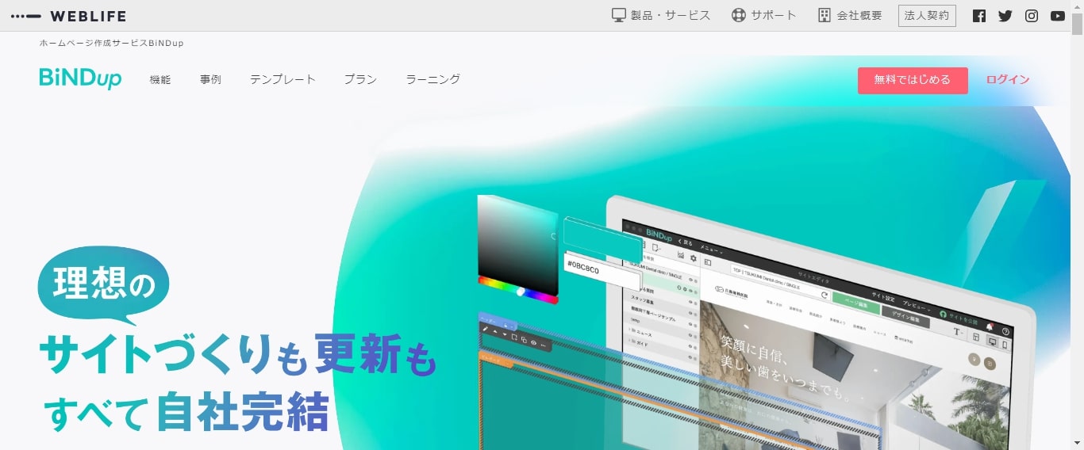Click the 無料ではじめる button
Image resolution: width=1084 pixels, height=450 pixels.
point(913,80)
